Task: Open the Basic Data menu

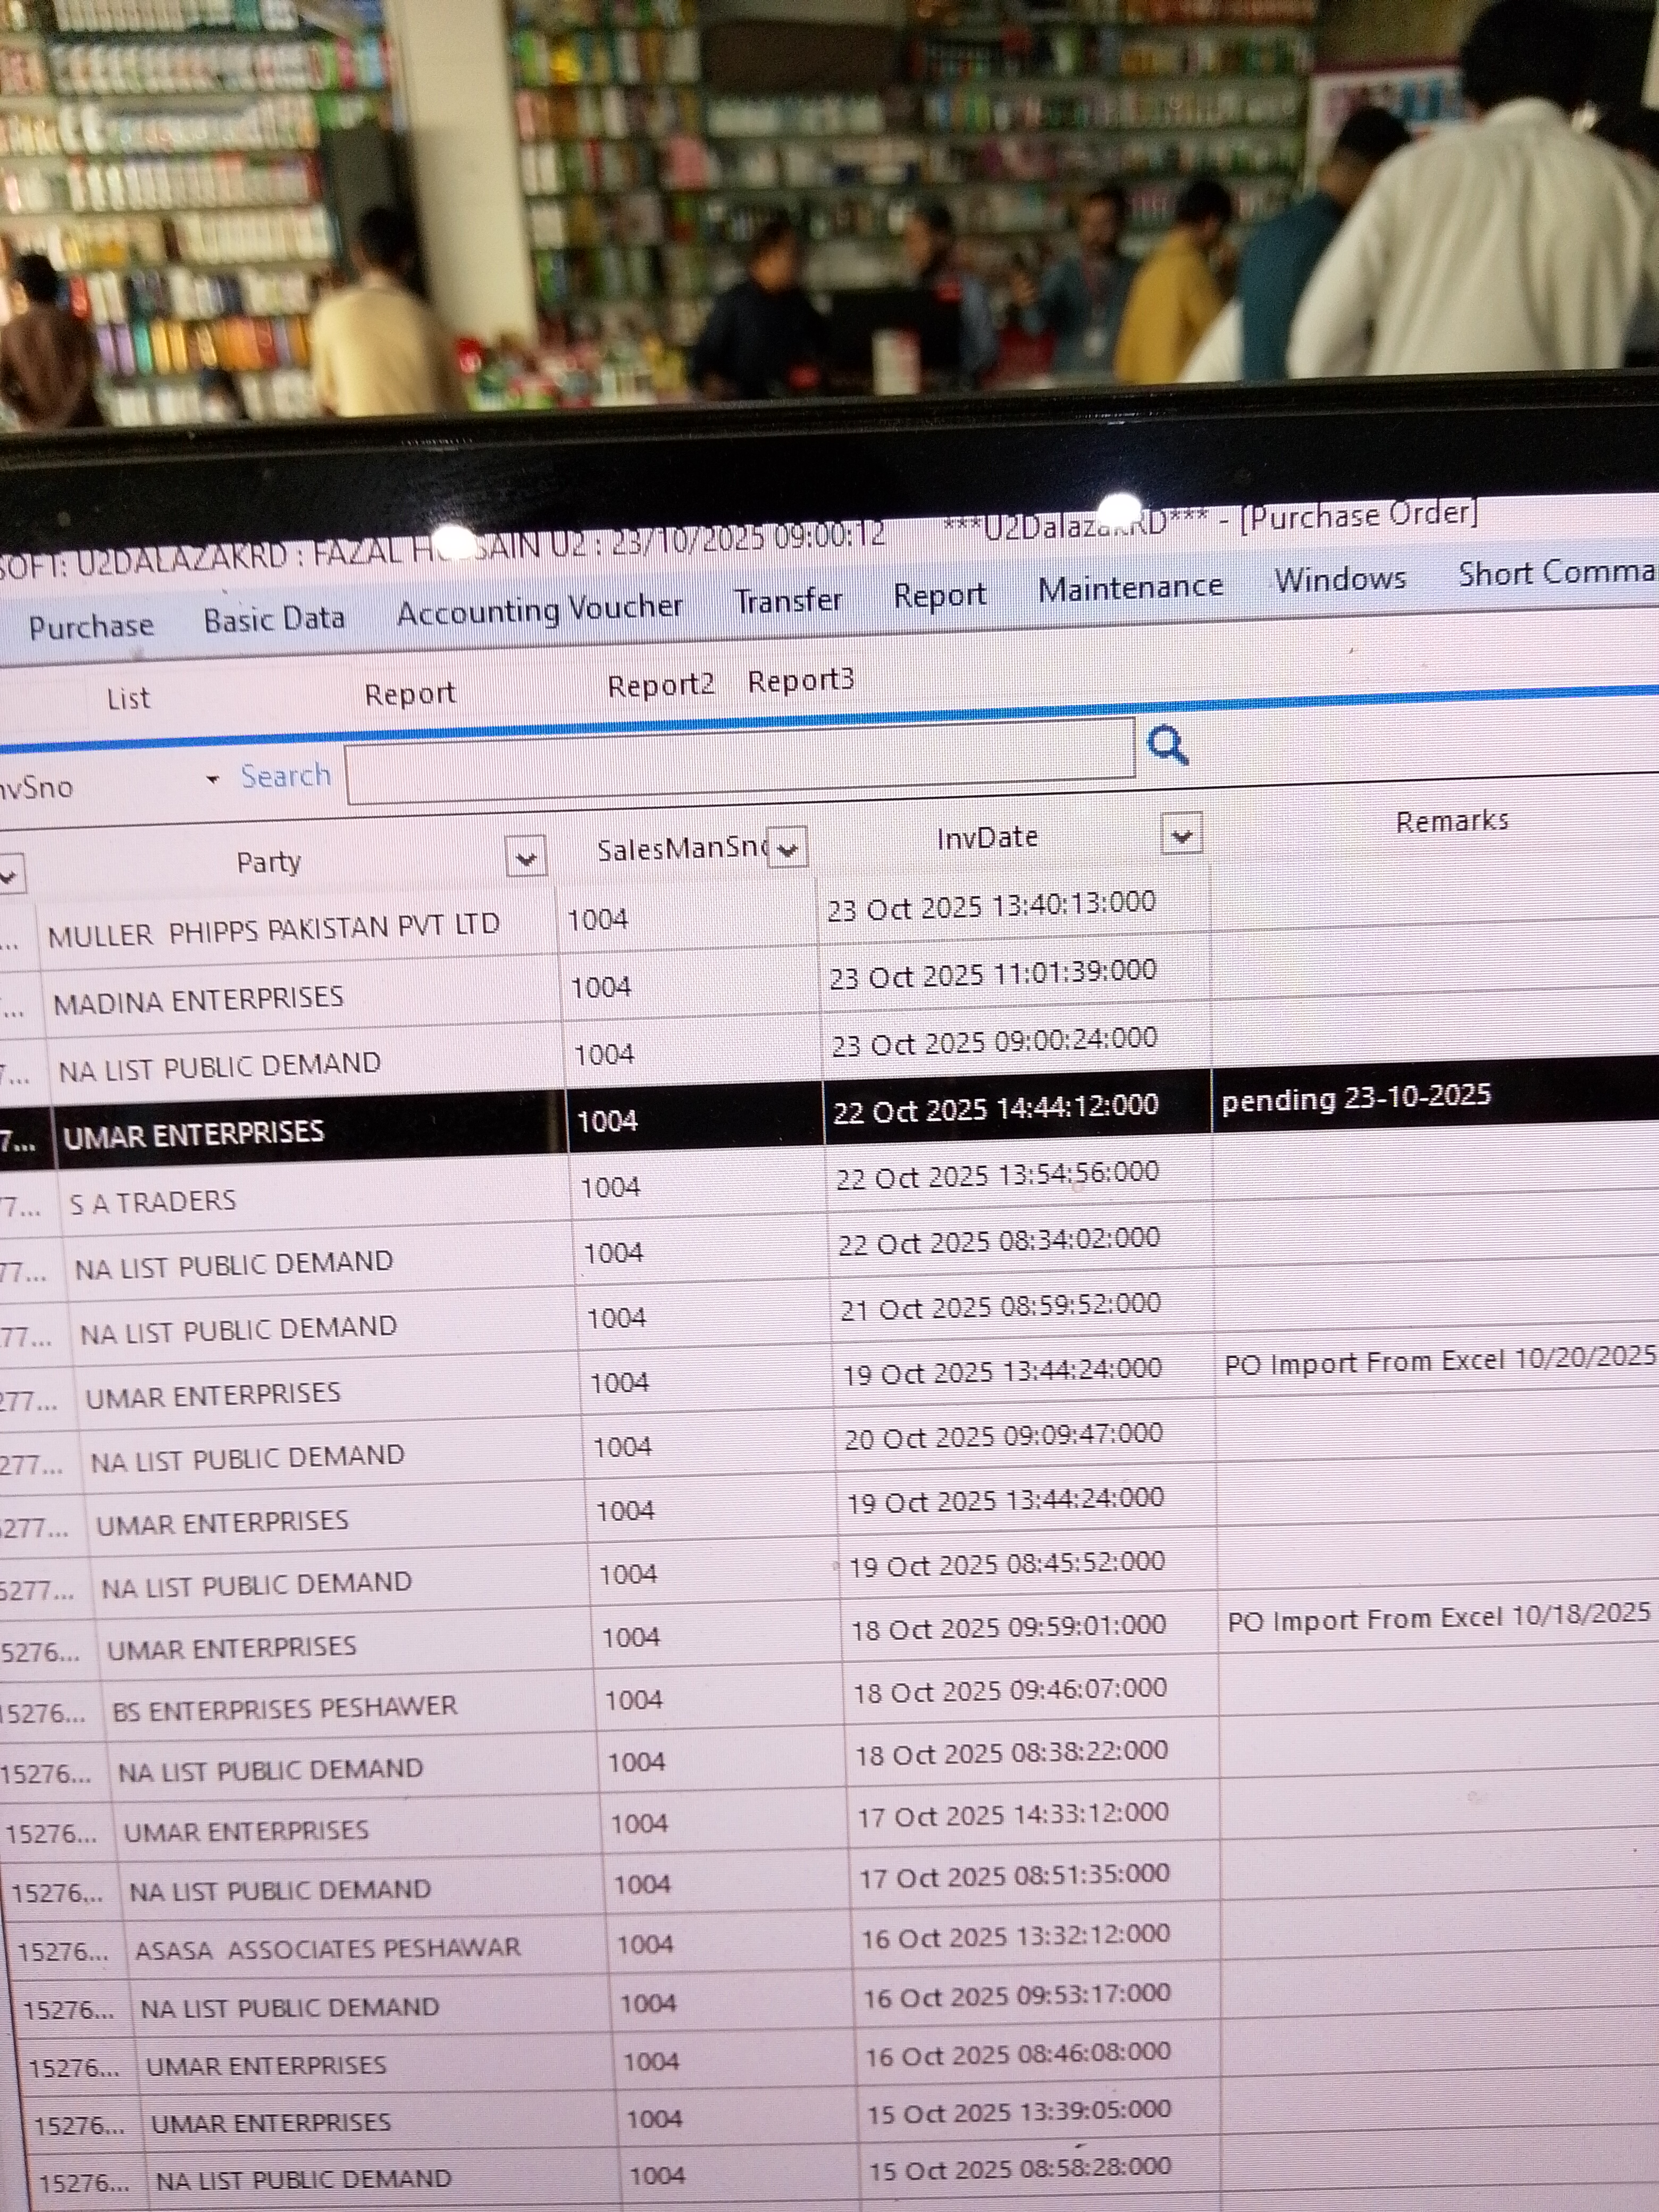Action: (x=274, y=619)
